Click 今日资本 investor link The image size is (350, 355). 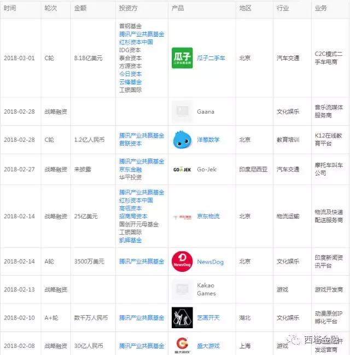[x=130, y=74]
